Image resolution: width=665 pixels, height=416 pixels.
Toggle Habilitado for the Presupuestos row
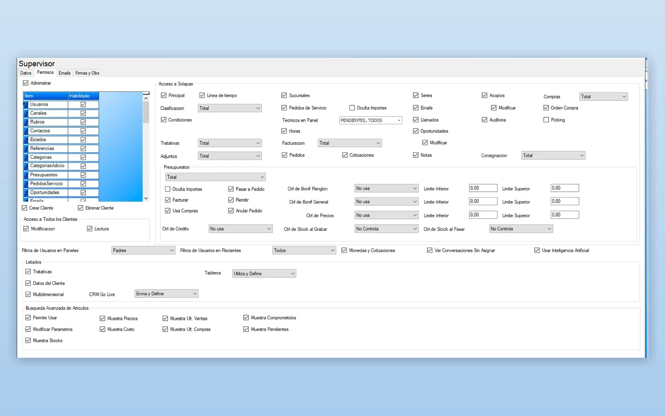click(x=83, y=175)
